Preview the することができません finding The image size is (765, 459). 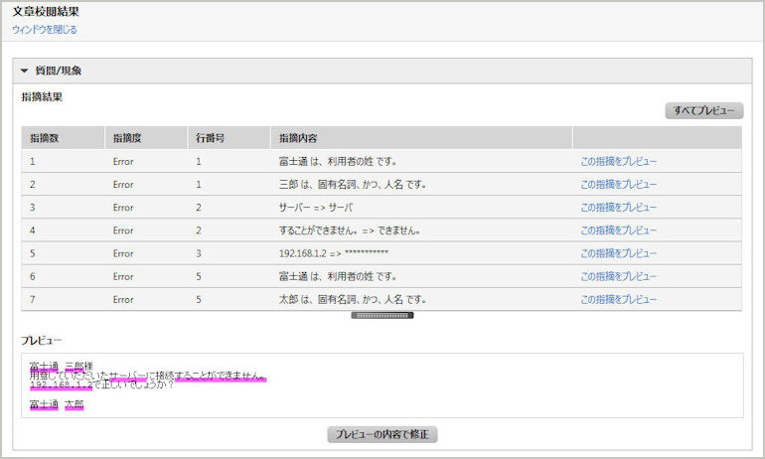[x=618, y=230]
